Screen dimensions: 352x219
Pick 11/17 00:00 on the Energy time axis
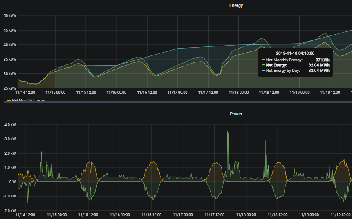click(x=177, y=93)
